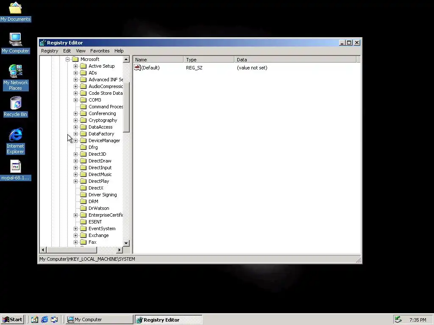Click the ESENT folder icon
The image size is (434, 325).
(x=83, y=222)
